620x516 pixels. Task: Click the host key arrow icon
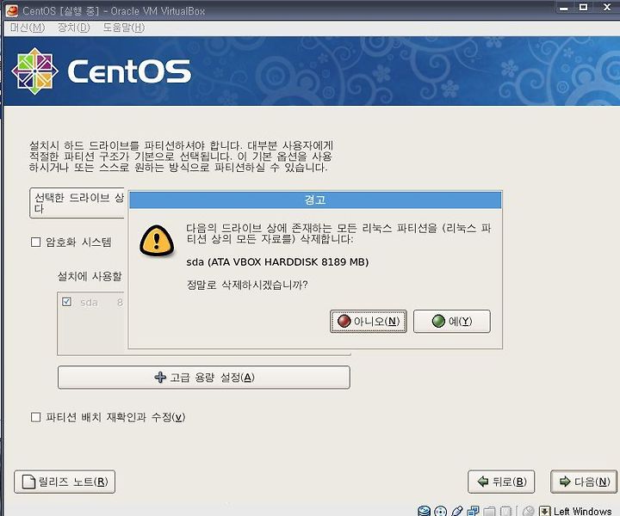(544, 511)
